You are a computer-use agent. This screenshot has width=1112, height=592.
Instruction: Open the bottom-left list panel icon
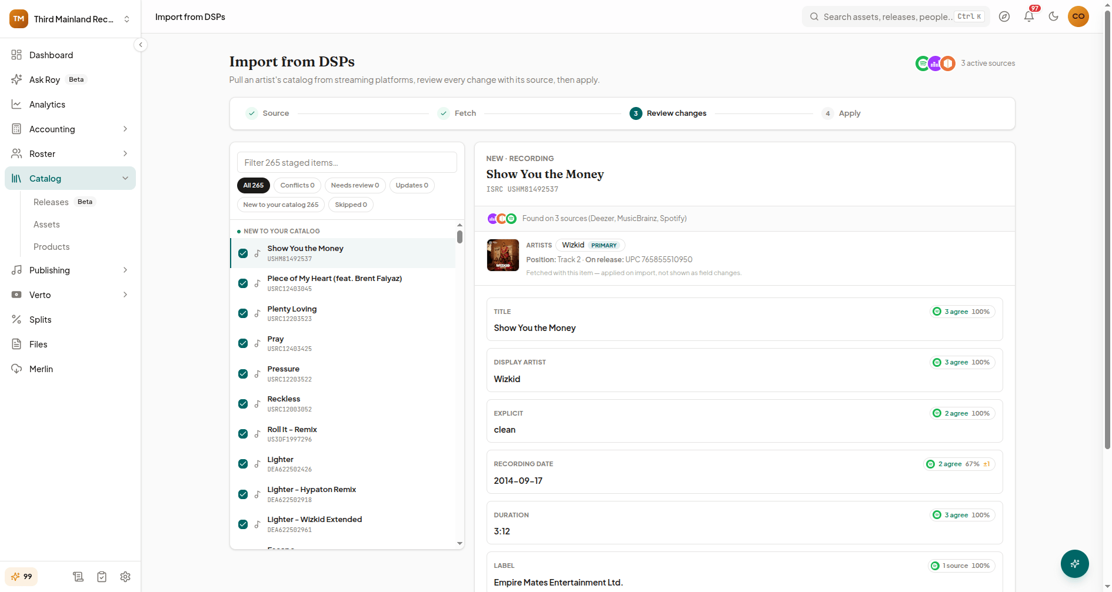tap(78, 577)
